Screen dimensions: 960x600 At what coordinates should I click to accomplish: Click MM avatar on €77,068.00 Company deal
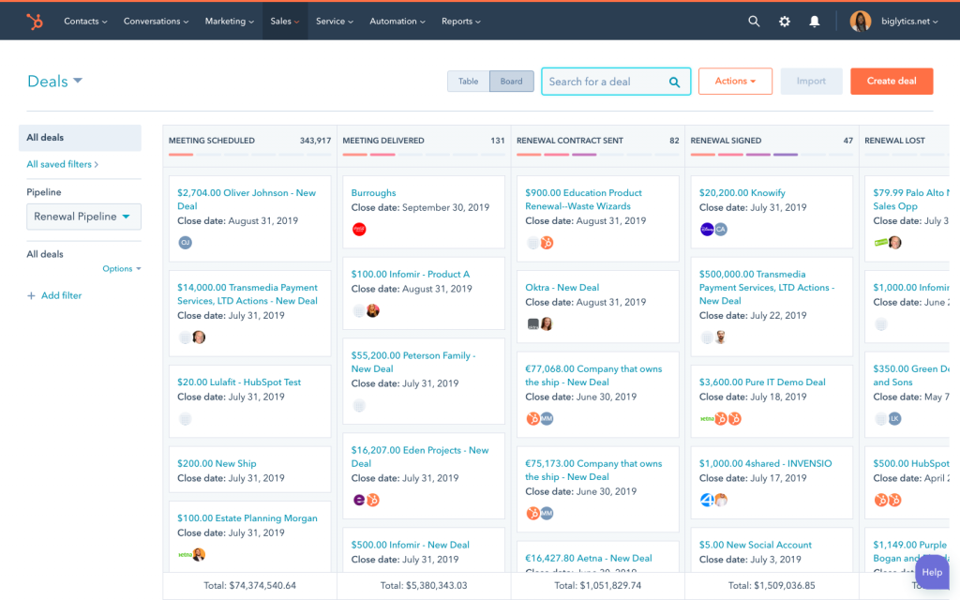tap(547, 419)
